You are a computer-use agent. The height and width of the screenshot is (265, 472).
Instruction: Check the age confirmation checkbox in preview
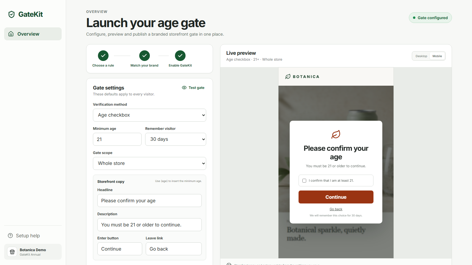304,180
